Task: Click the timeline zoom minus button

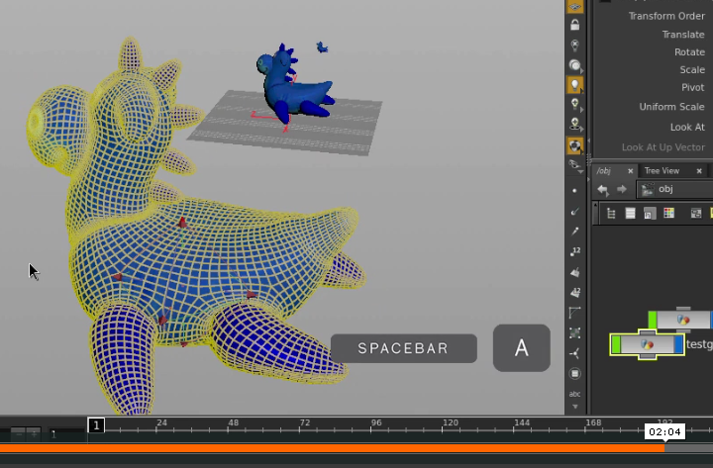Action: pos(19,434)
